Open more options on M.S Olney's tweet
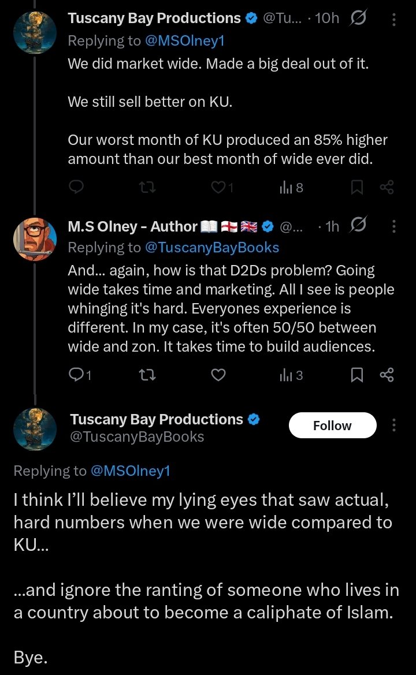 pyautogui.click(x=394, y=226)
